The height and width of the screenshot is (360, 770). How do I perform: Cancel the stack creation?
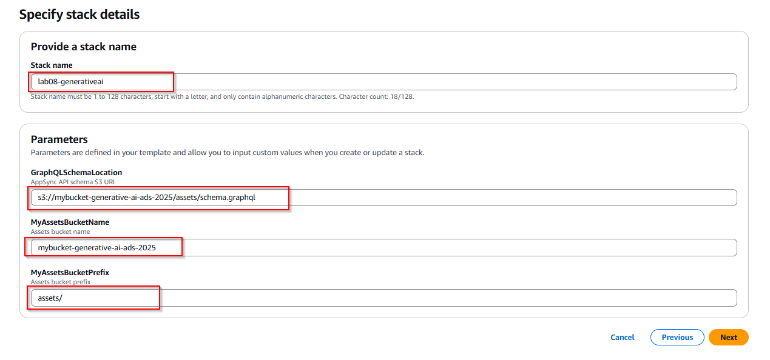[622, 338]
